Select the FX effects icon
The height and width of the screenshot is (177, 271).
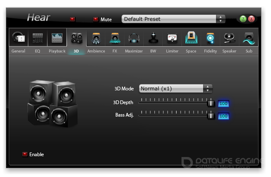coord(114,38)
